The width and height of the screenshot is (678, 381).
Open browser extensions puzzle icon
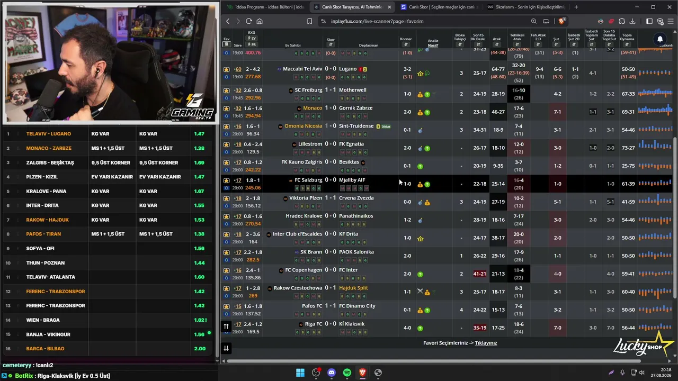point(622,21)
